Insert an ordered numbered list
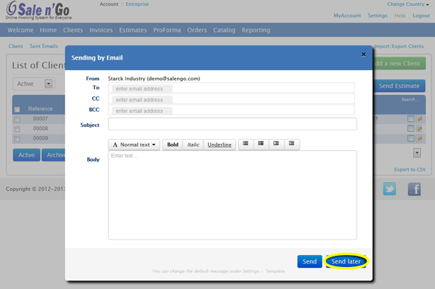This screenshot has height=289, width=435. tap(261, 144)
